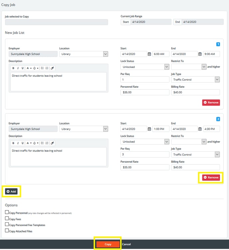This screenshot has width=229, height=250.
Task: Expand the Location dropdown for first job
Action: [106, 54]
